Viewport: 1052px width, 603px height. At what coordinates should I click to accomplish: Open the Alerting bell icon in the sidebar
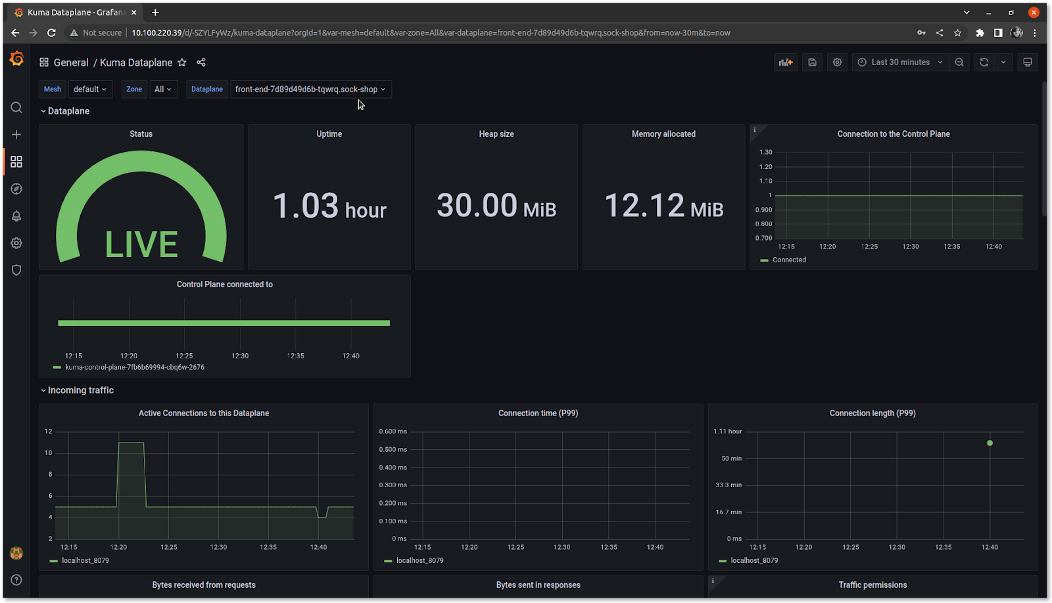click(16, 216)
